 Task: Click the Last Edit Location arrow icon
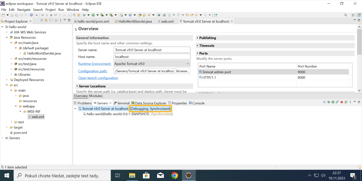[188, 15]
